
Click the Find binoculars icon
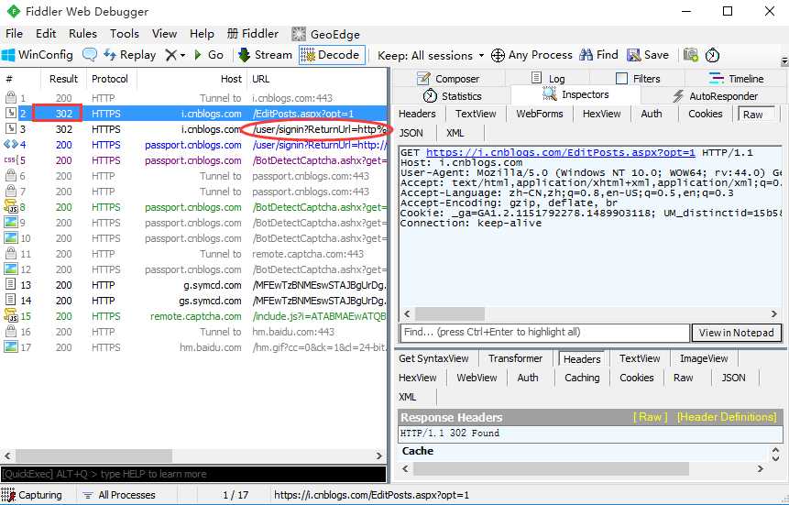click(x=586, y=55)
